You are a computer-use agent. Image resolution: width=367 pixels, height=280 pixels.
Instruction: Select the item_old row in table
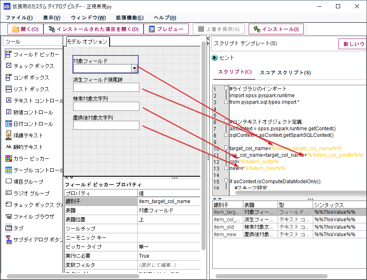click(289, 227)
